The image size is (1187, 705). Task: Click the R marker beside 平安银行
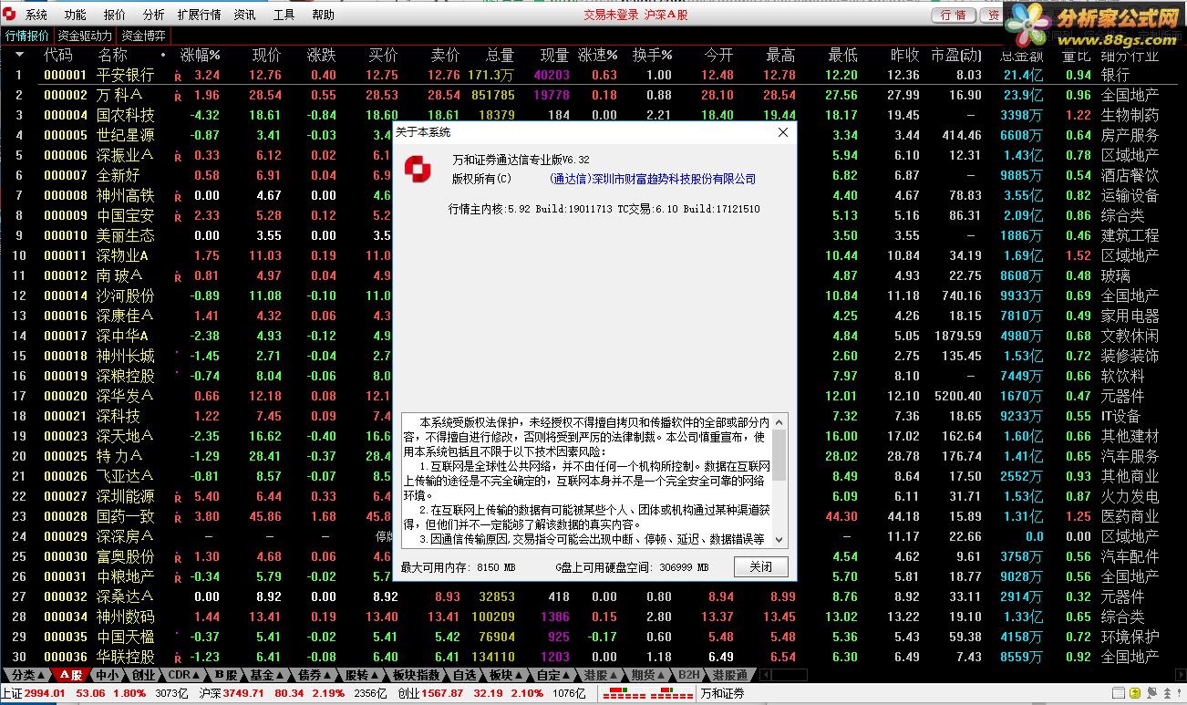[x=179, y=76]
